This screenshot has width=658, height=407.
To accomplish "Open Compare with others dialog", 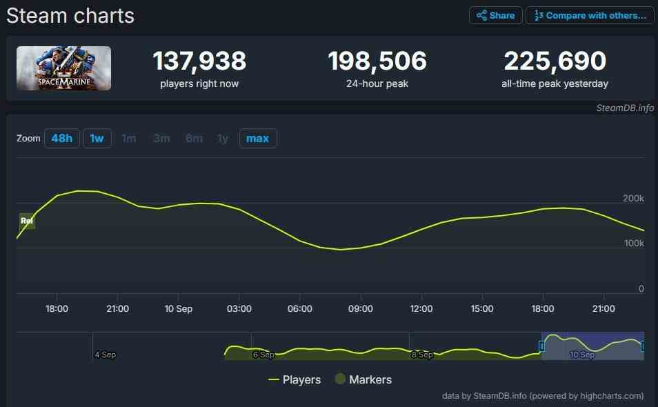I will click(590, 16).
